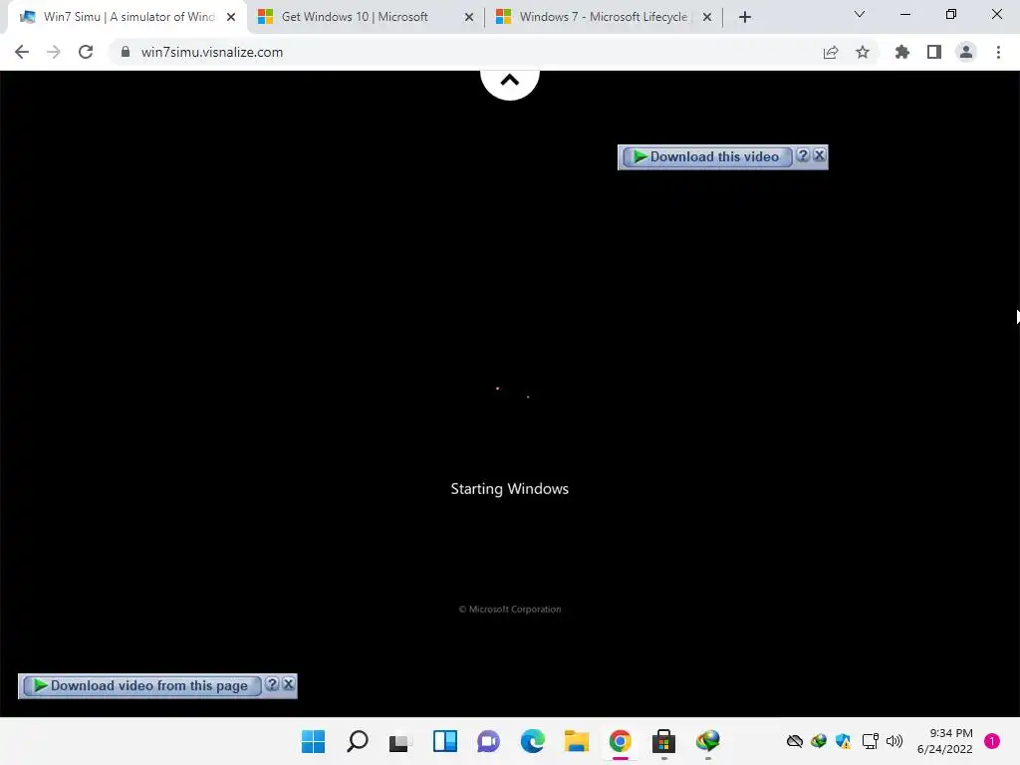The width and height of the screenshot is (1020, 765).
Task: Reload the win7simu page
Action: pos(86,52)
